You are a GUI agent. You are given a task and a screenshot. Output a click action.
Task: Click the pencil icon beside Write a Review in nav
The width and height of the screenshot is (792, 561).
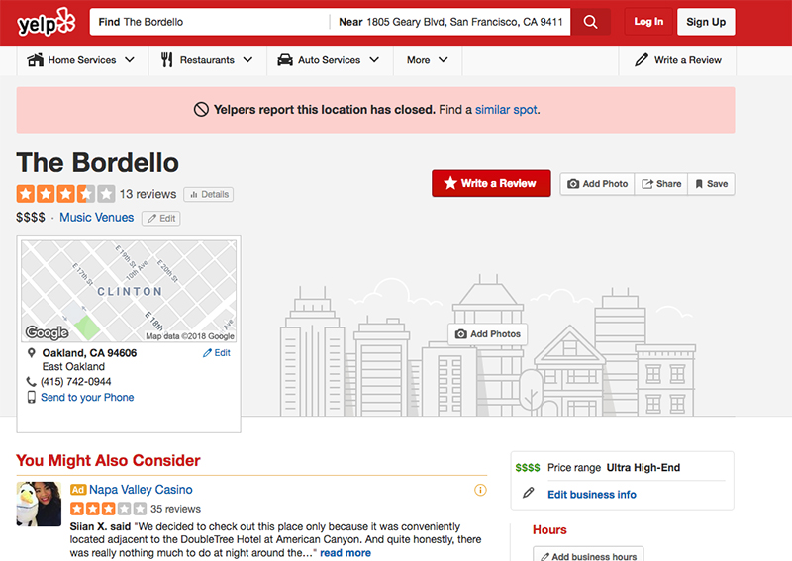pyautogui.click(x=641, y=60)
